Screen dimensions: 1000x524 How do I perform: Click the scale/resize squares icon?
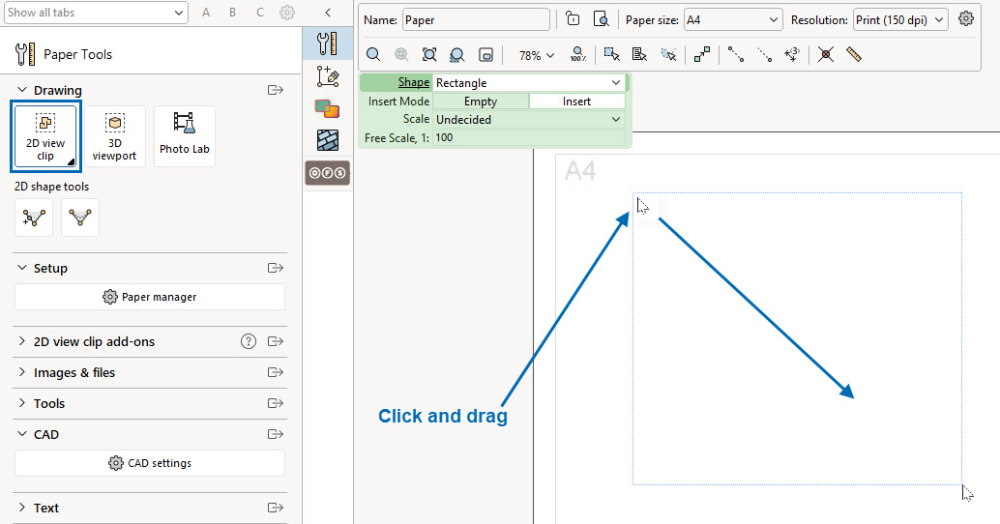(x=702, y=55)
